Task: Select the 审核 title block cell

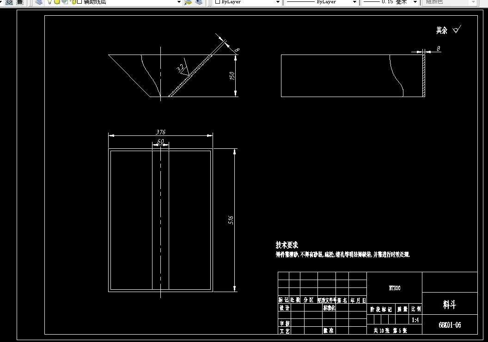Action: tap(284, 324)
